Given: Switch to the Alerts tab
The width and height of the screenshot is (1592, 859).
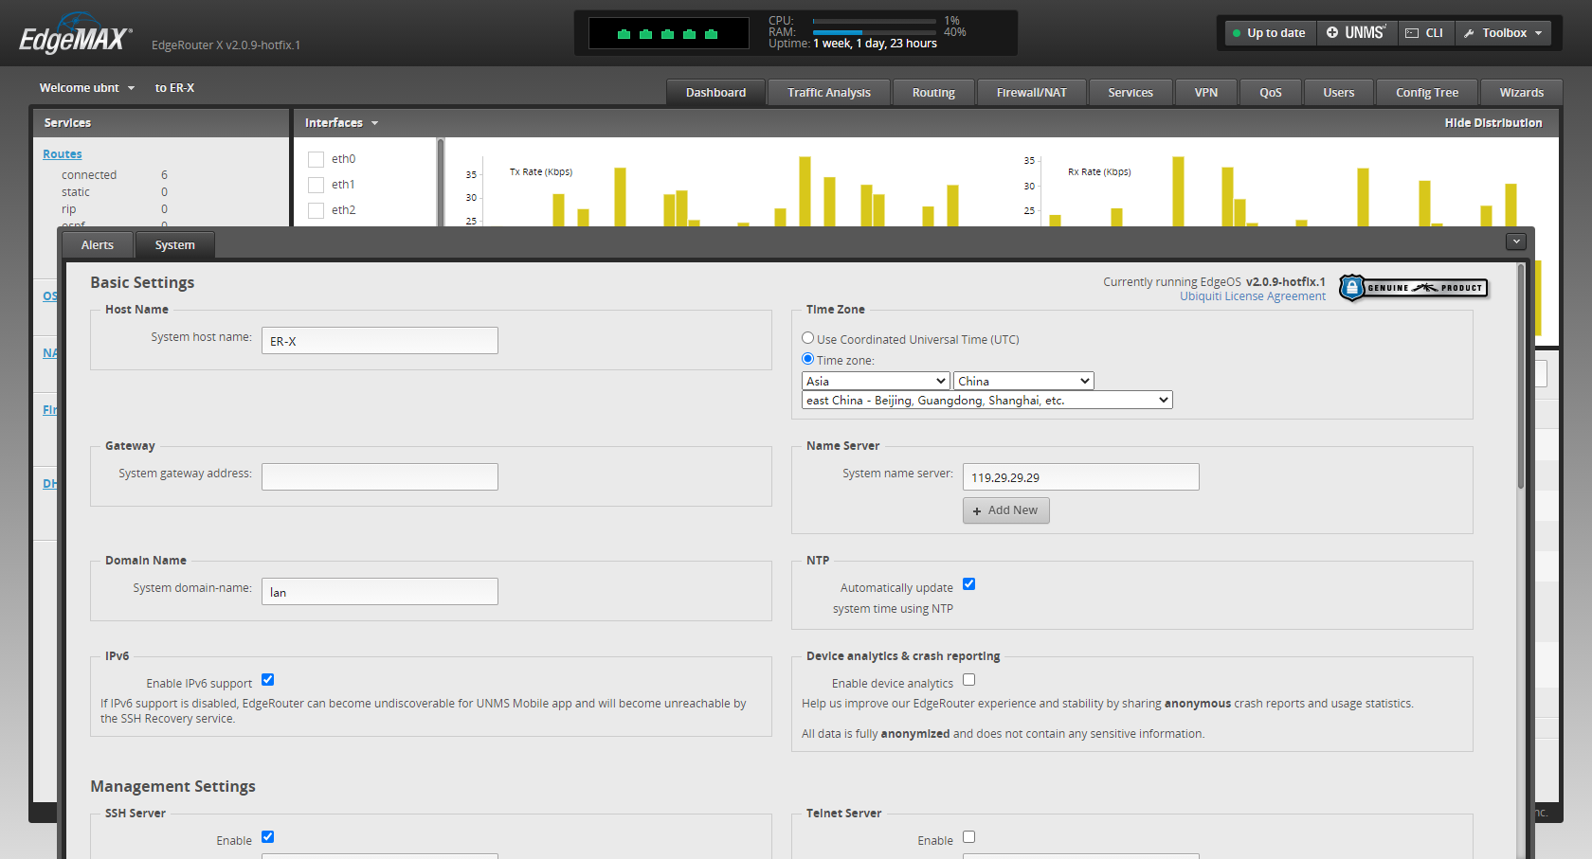Looking at the screenshot, I should point(98,245).
